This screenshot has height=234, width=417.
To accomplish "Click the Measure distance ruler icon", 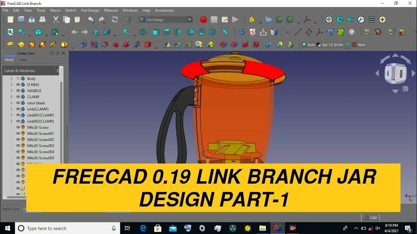I will pyautogui.click(x=225, y=32).
